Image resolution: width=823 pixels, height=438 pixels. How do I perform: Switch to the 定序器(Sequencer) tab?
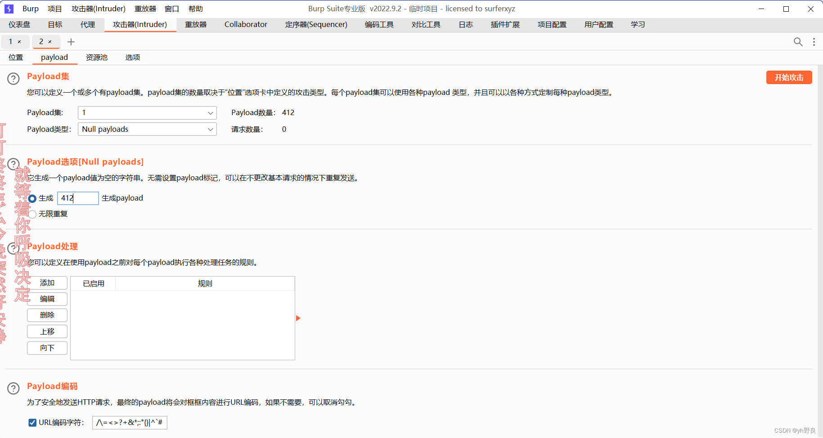point(316,25)
